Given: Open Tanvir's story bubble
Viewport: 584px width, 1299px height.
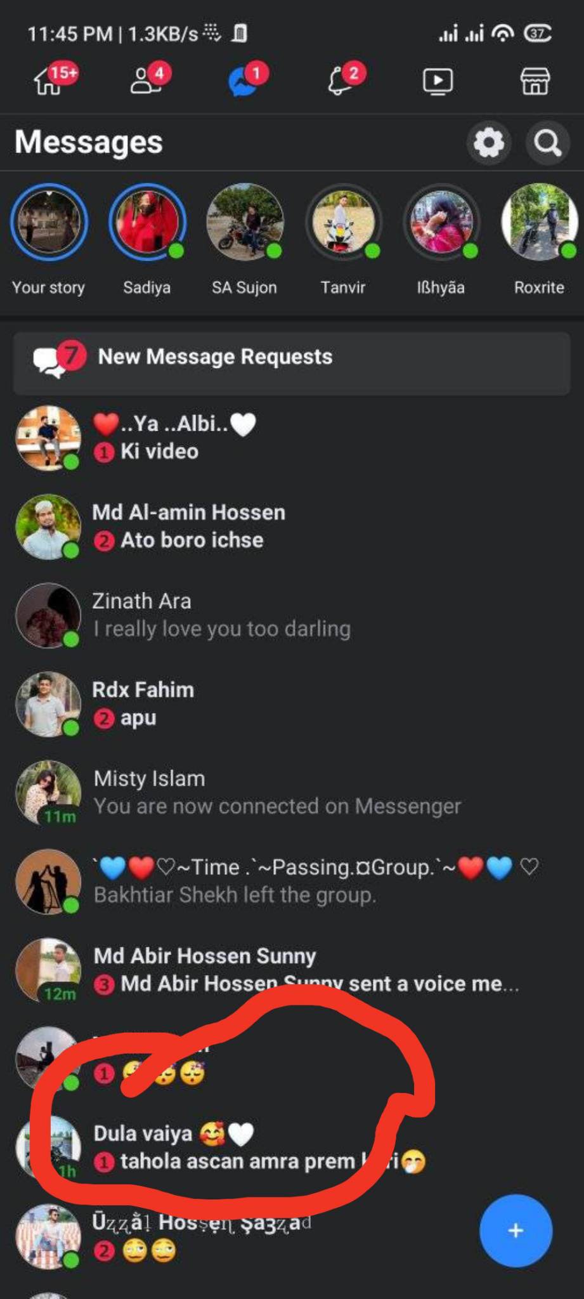Looking at the screenshot, I should point(343,223).
